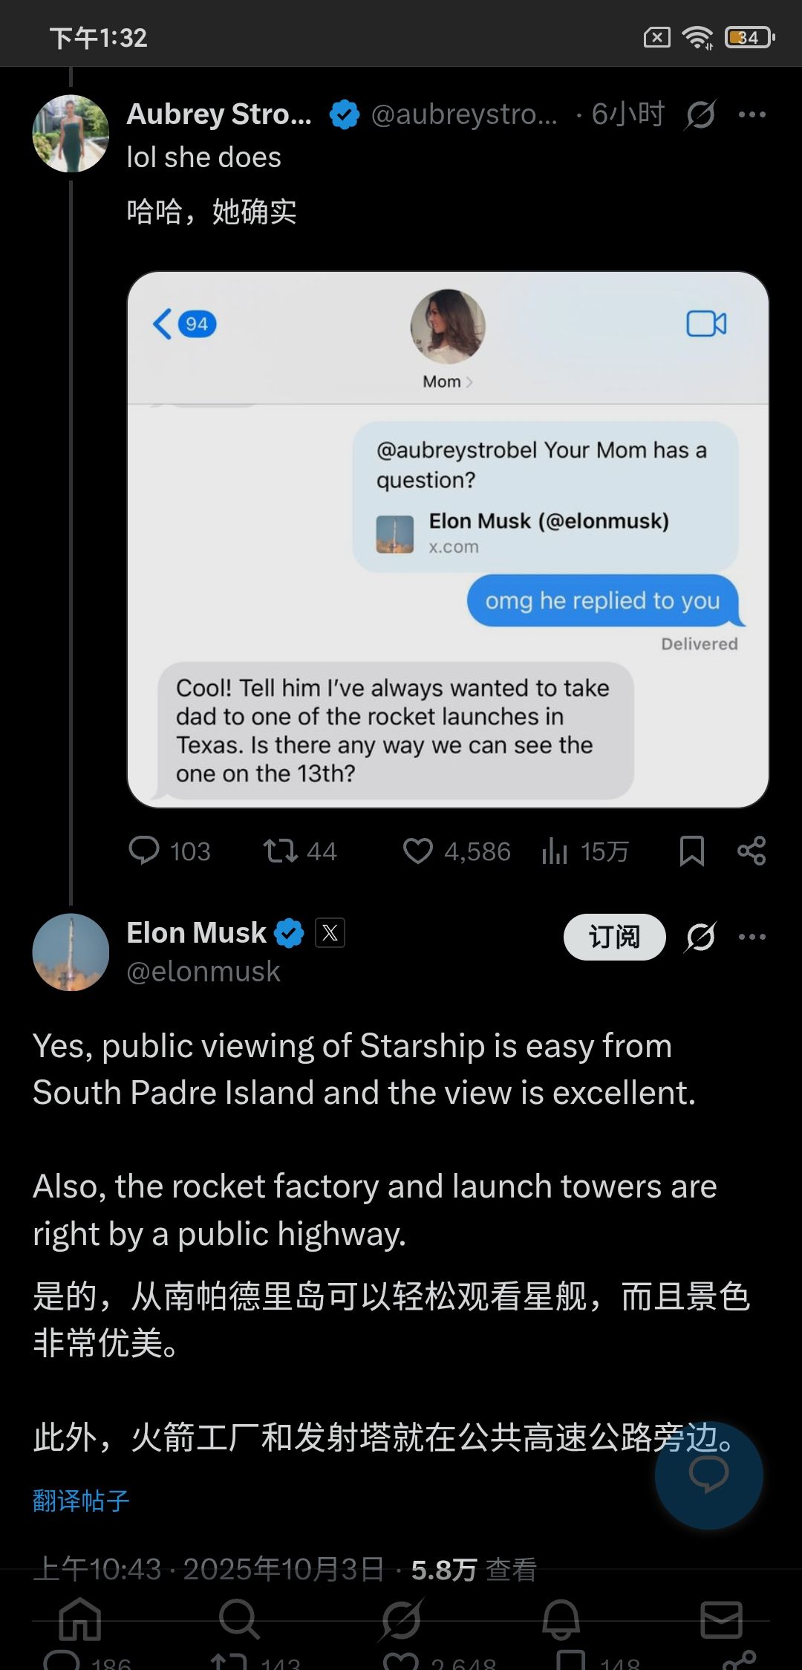View analytics for Aubrey's post
Screen dimensions: 802x1670
[555, 851]
